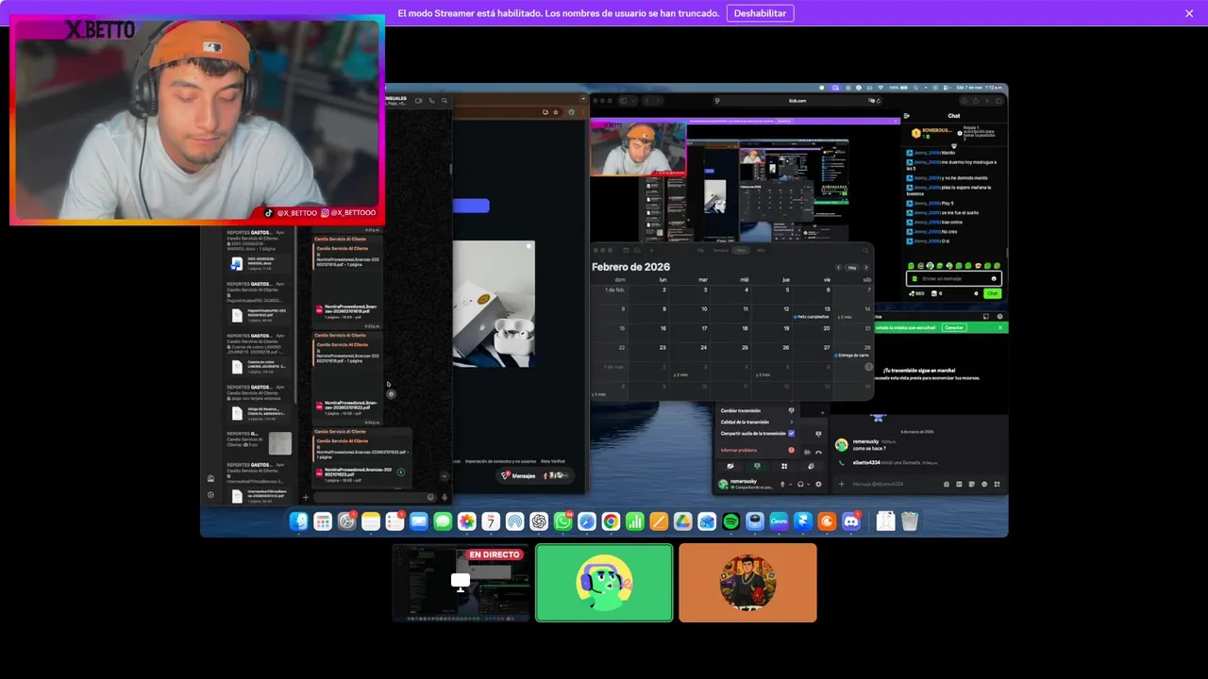Focus the Discord message input field
This screenshot has height=679, width=1208.
[892, 484]
